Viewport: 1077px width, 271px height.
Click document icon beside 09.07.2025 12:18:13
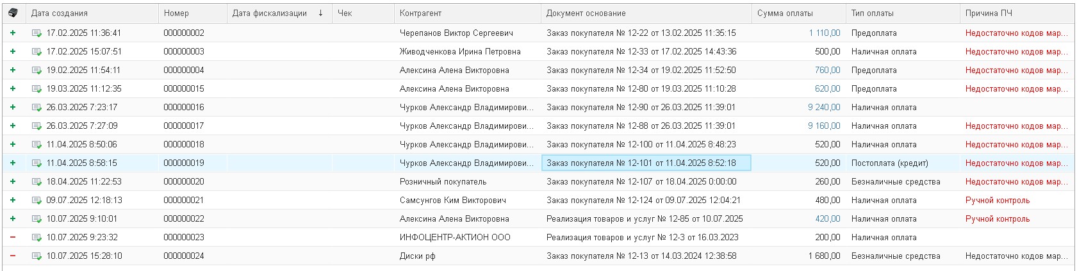click(37, 201)
